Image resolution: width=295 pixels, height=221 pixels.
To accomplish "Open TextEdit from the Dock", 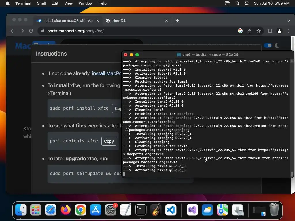I will pyautogui.click(x=126, y=210).
